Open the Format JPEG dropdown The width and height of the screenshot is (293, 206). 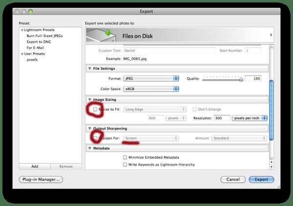point(151,78)
